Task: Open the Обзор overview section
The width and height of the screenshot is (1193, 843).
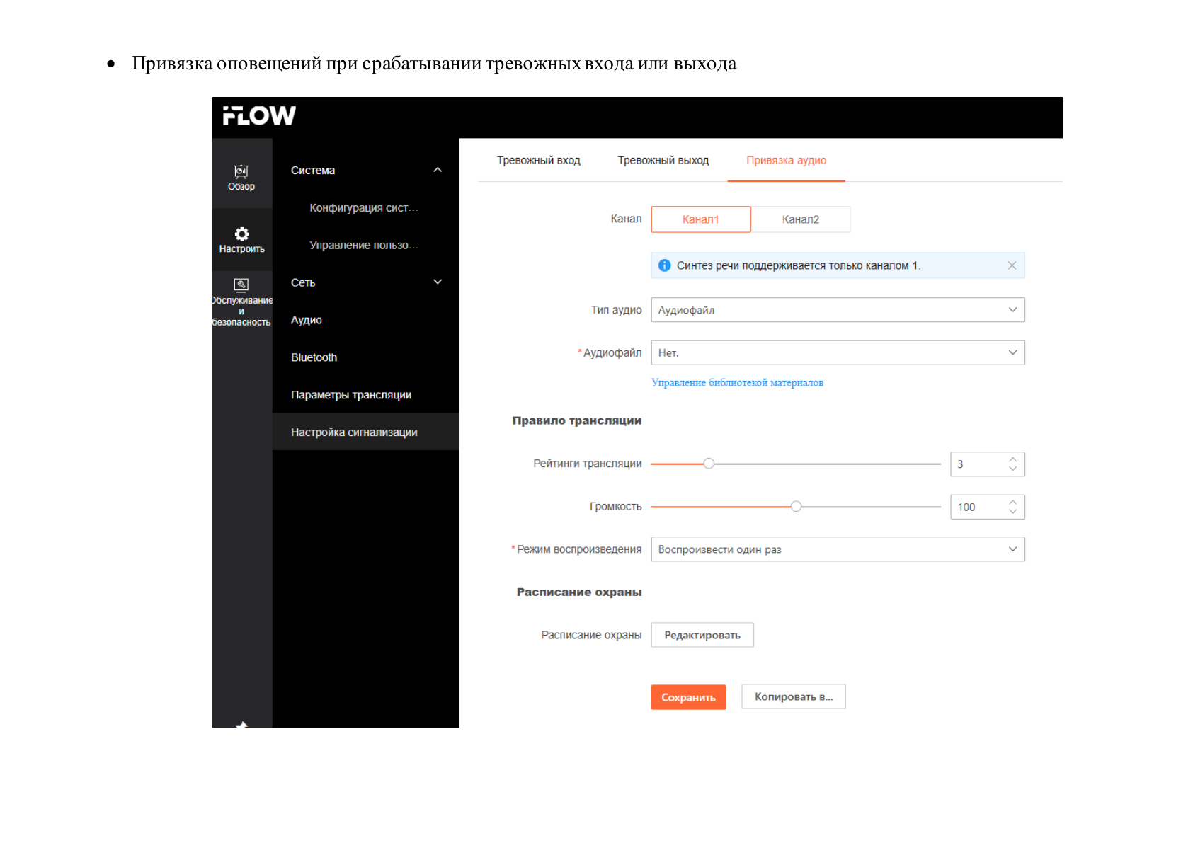Action: click(x=241, y=178)
